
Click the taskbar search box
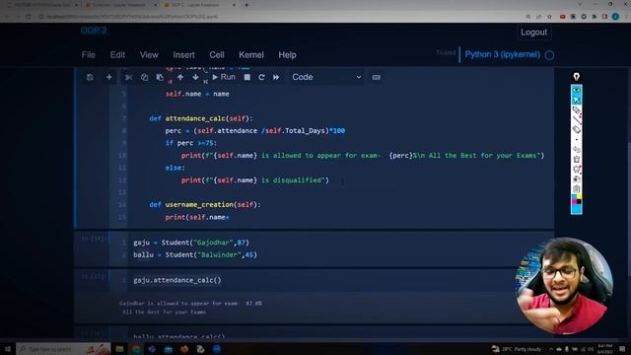pos(63,349)
